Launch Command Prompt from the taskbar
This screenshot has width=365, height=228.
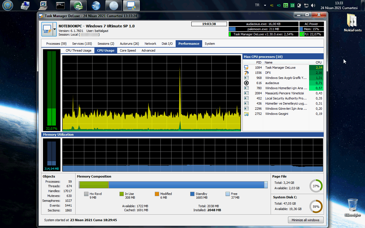point(60,5)
